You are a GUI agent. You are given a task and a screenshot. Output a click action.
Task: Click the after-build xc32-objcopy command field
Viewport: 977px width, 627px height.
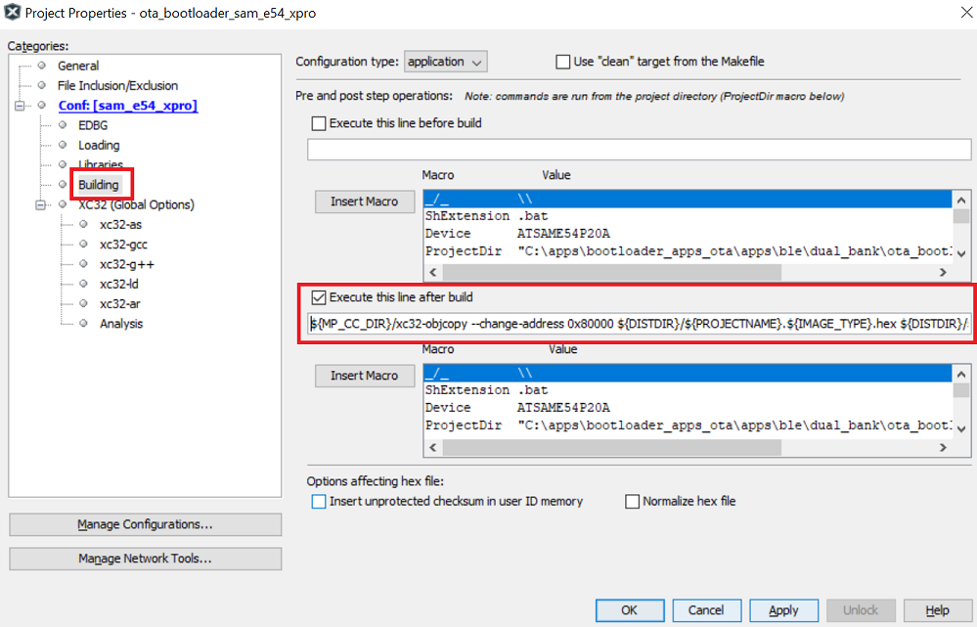click(x=639, y=324)
